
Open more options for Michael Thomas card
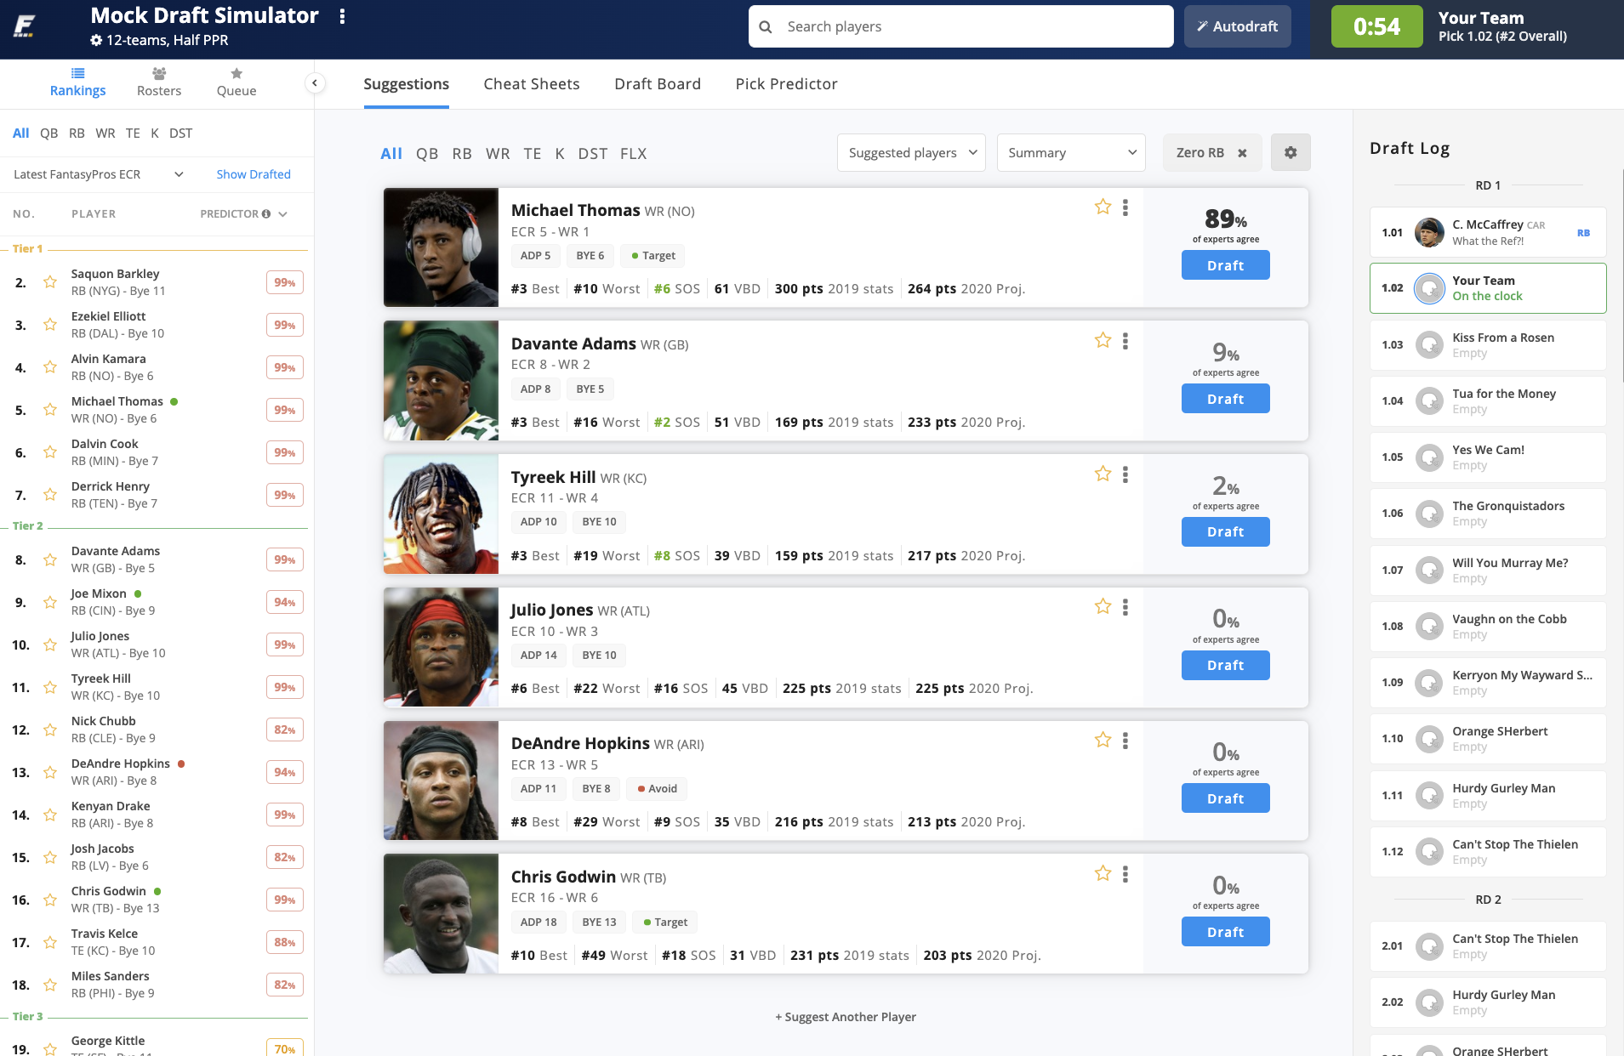(1125, 207)
